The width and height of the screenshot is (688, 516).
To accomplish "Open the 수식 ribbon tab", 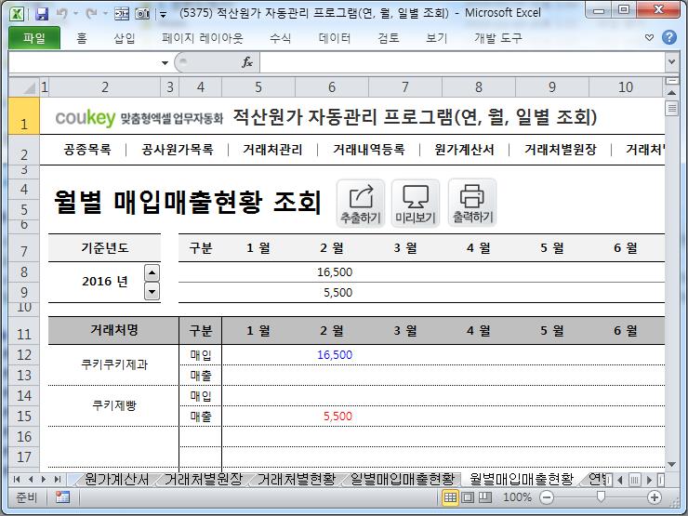I will click(x=281, y=39).
